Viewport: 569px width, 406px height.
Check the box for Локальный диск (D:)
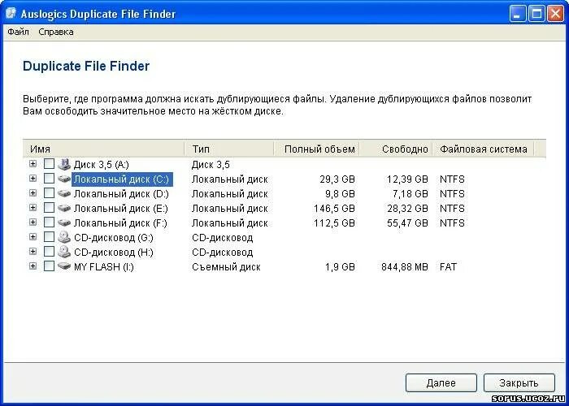click(49, 193)
